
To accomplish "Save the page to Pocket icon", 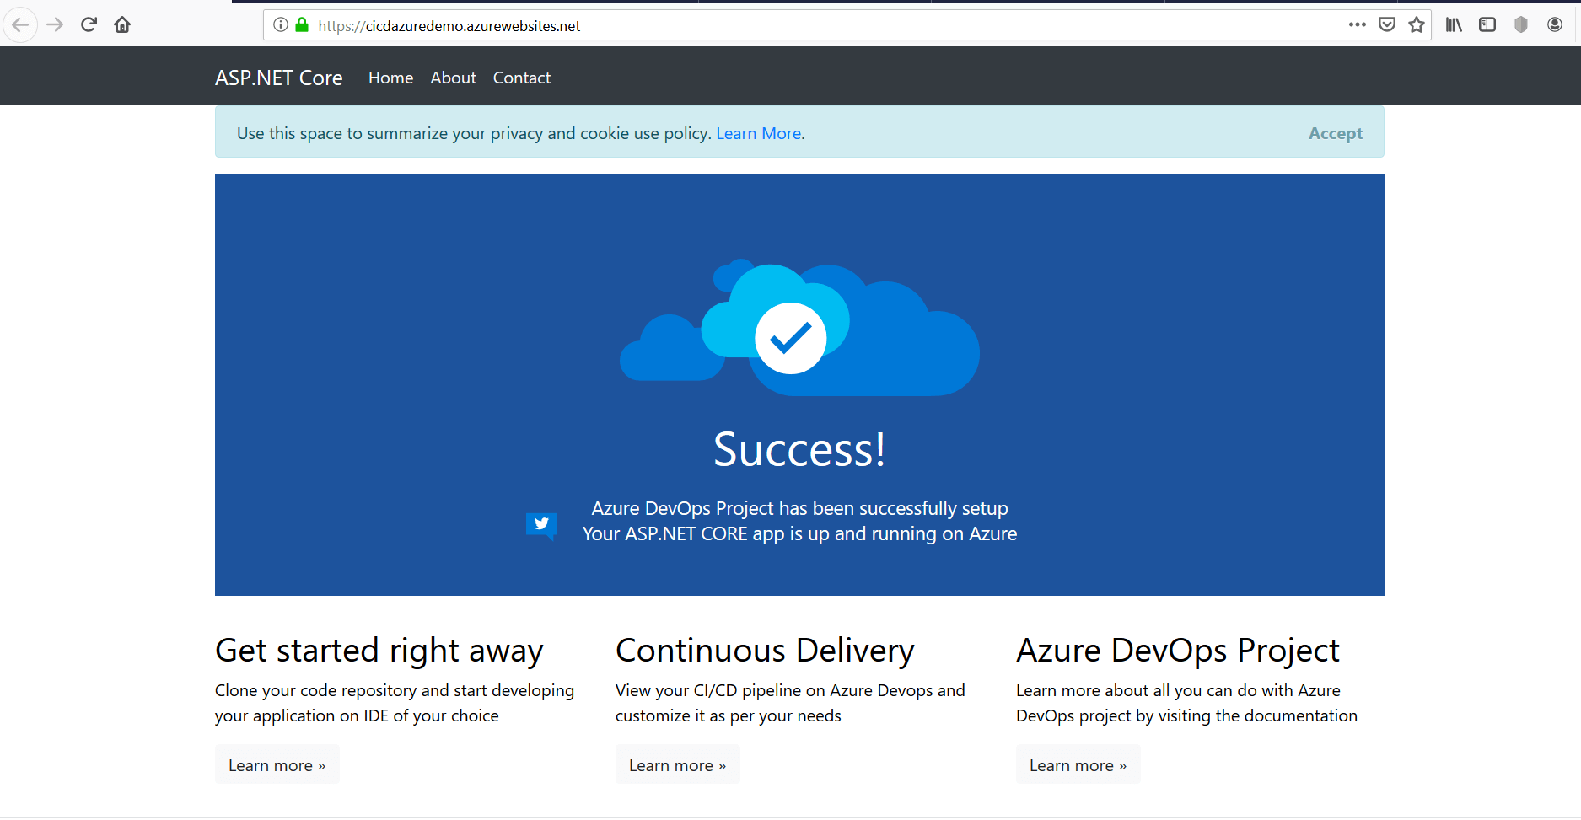I will coord(1387,25).
